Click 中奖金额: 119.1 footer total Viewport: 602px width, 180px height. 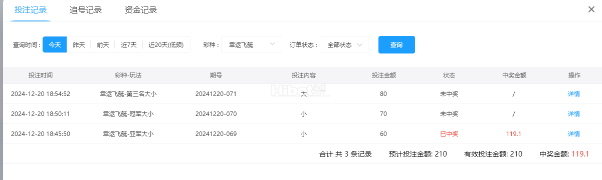tap(564, 154)
